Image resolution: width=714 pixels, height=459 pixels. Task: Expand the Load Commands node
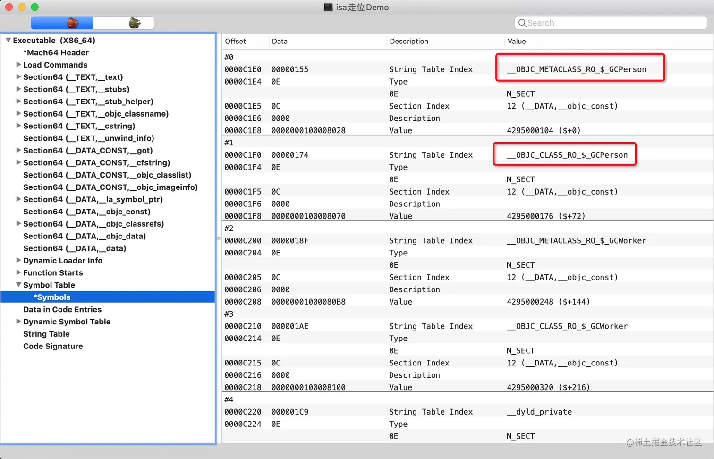point(18,65)
